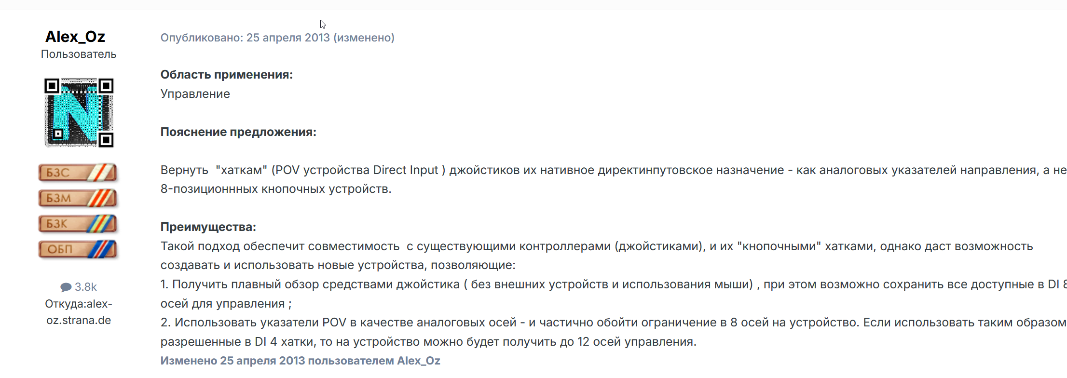Open the Alex_Oz author profile name at top
This screenshot has width=1067, height=378.
(75, 37)
